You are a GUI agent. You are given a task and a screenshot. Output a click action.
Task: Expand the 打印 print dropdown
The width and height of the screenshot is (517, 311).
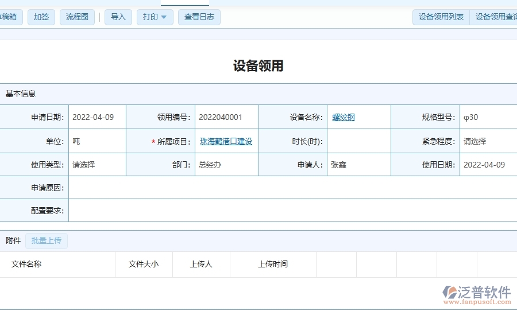point(155,17)
